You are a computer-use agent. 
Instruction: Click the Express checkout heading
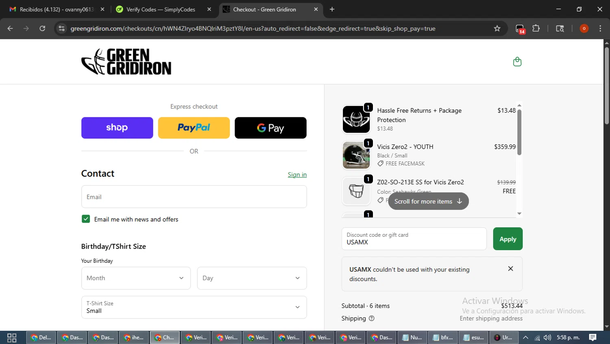pyautogui.click(x=194, y=106)
